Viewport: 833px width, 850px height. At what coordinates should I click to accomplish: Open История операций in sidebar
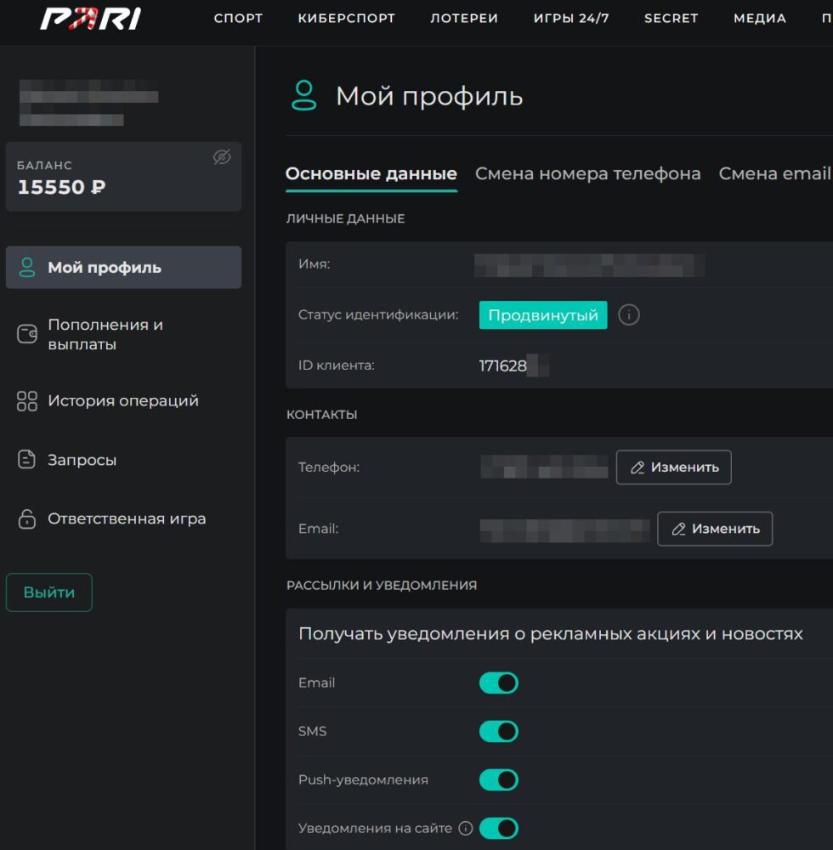tap(123, 401)
